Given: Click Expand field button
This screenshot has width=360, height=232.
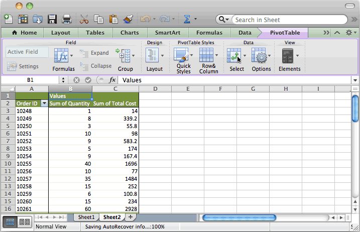Looking at the screenshot, I should coord(94,53).
